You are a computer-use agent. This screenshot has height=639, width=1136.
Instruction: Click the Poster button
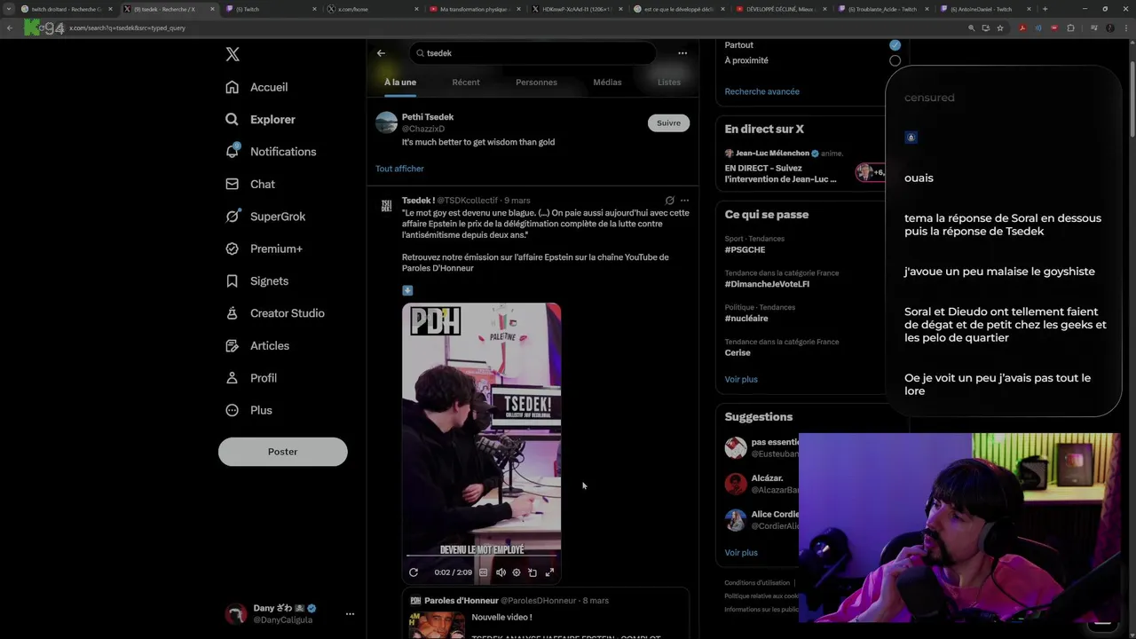point(282,452)
